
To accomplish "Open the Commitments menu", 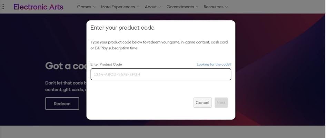I will point(180,7).
